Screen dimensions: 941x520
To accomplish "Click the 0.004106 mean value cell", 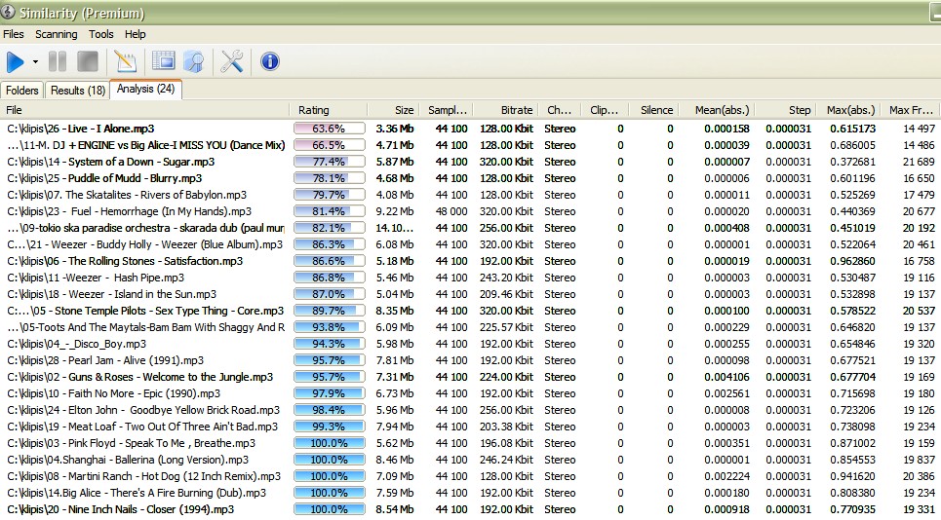I will 726,377.
